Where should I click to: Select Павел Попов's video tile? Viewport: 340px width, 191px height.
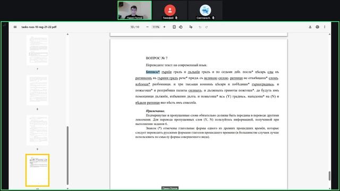pyautogui.click(x=134, y=10)
